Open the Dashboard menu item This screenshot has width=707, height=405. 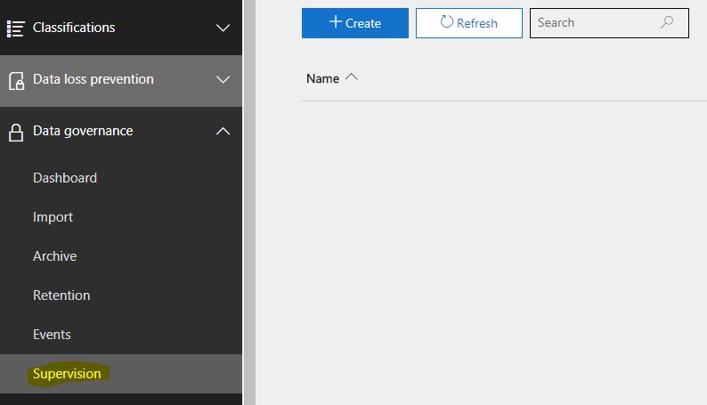[65, 178]
